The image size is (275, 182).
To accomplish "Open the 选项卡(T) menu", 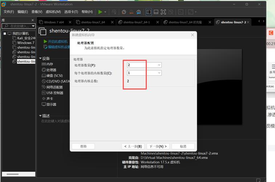I will (71, 12).
